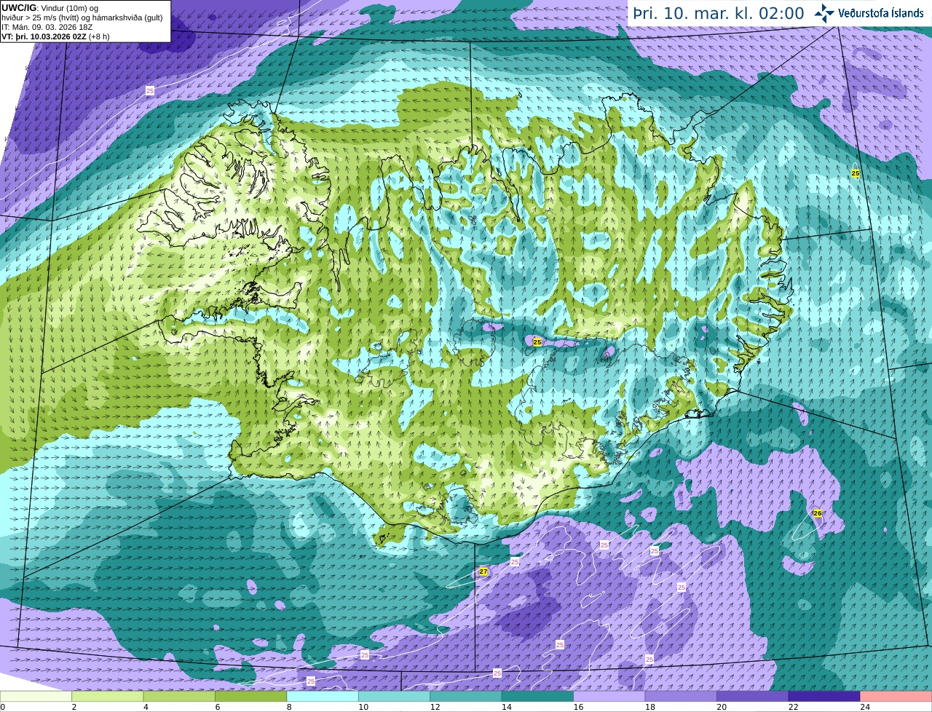
Task: Click the legend scale value '2'
Action: coord(74,707)
